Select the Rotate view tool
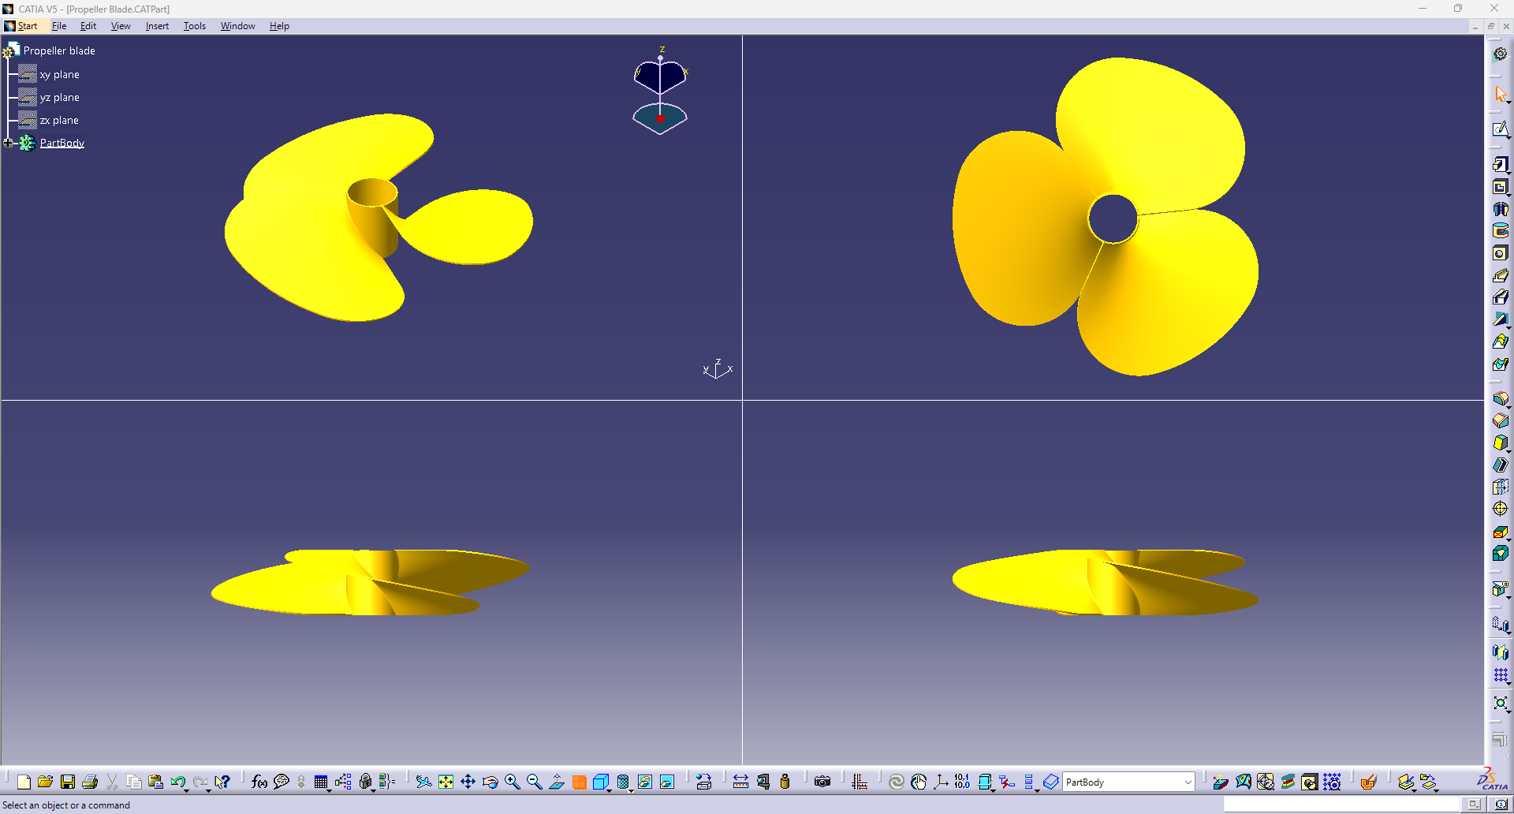Screen dimensions: 1514x814 tap(490, 782)
